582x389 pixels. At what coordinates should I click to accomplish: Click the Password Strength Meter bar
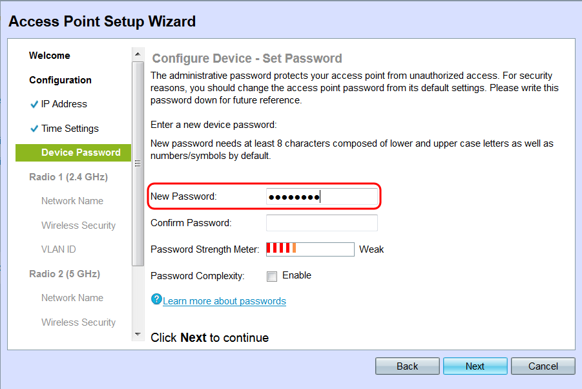[310, 249]
